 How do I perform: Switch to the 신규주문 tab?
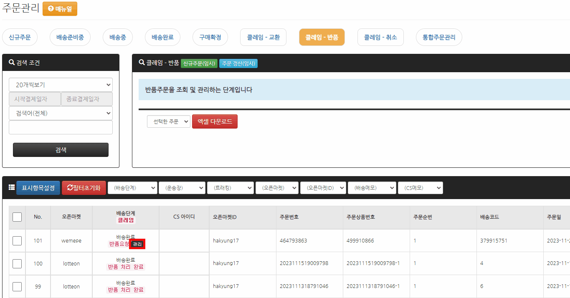click(20, 37)
